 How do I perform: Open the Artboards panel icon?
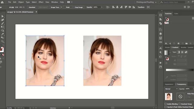tap(160, 30)
